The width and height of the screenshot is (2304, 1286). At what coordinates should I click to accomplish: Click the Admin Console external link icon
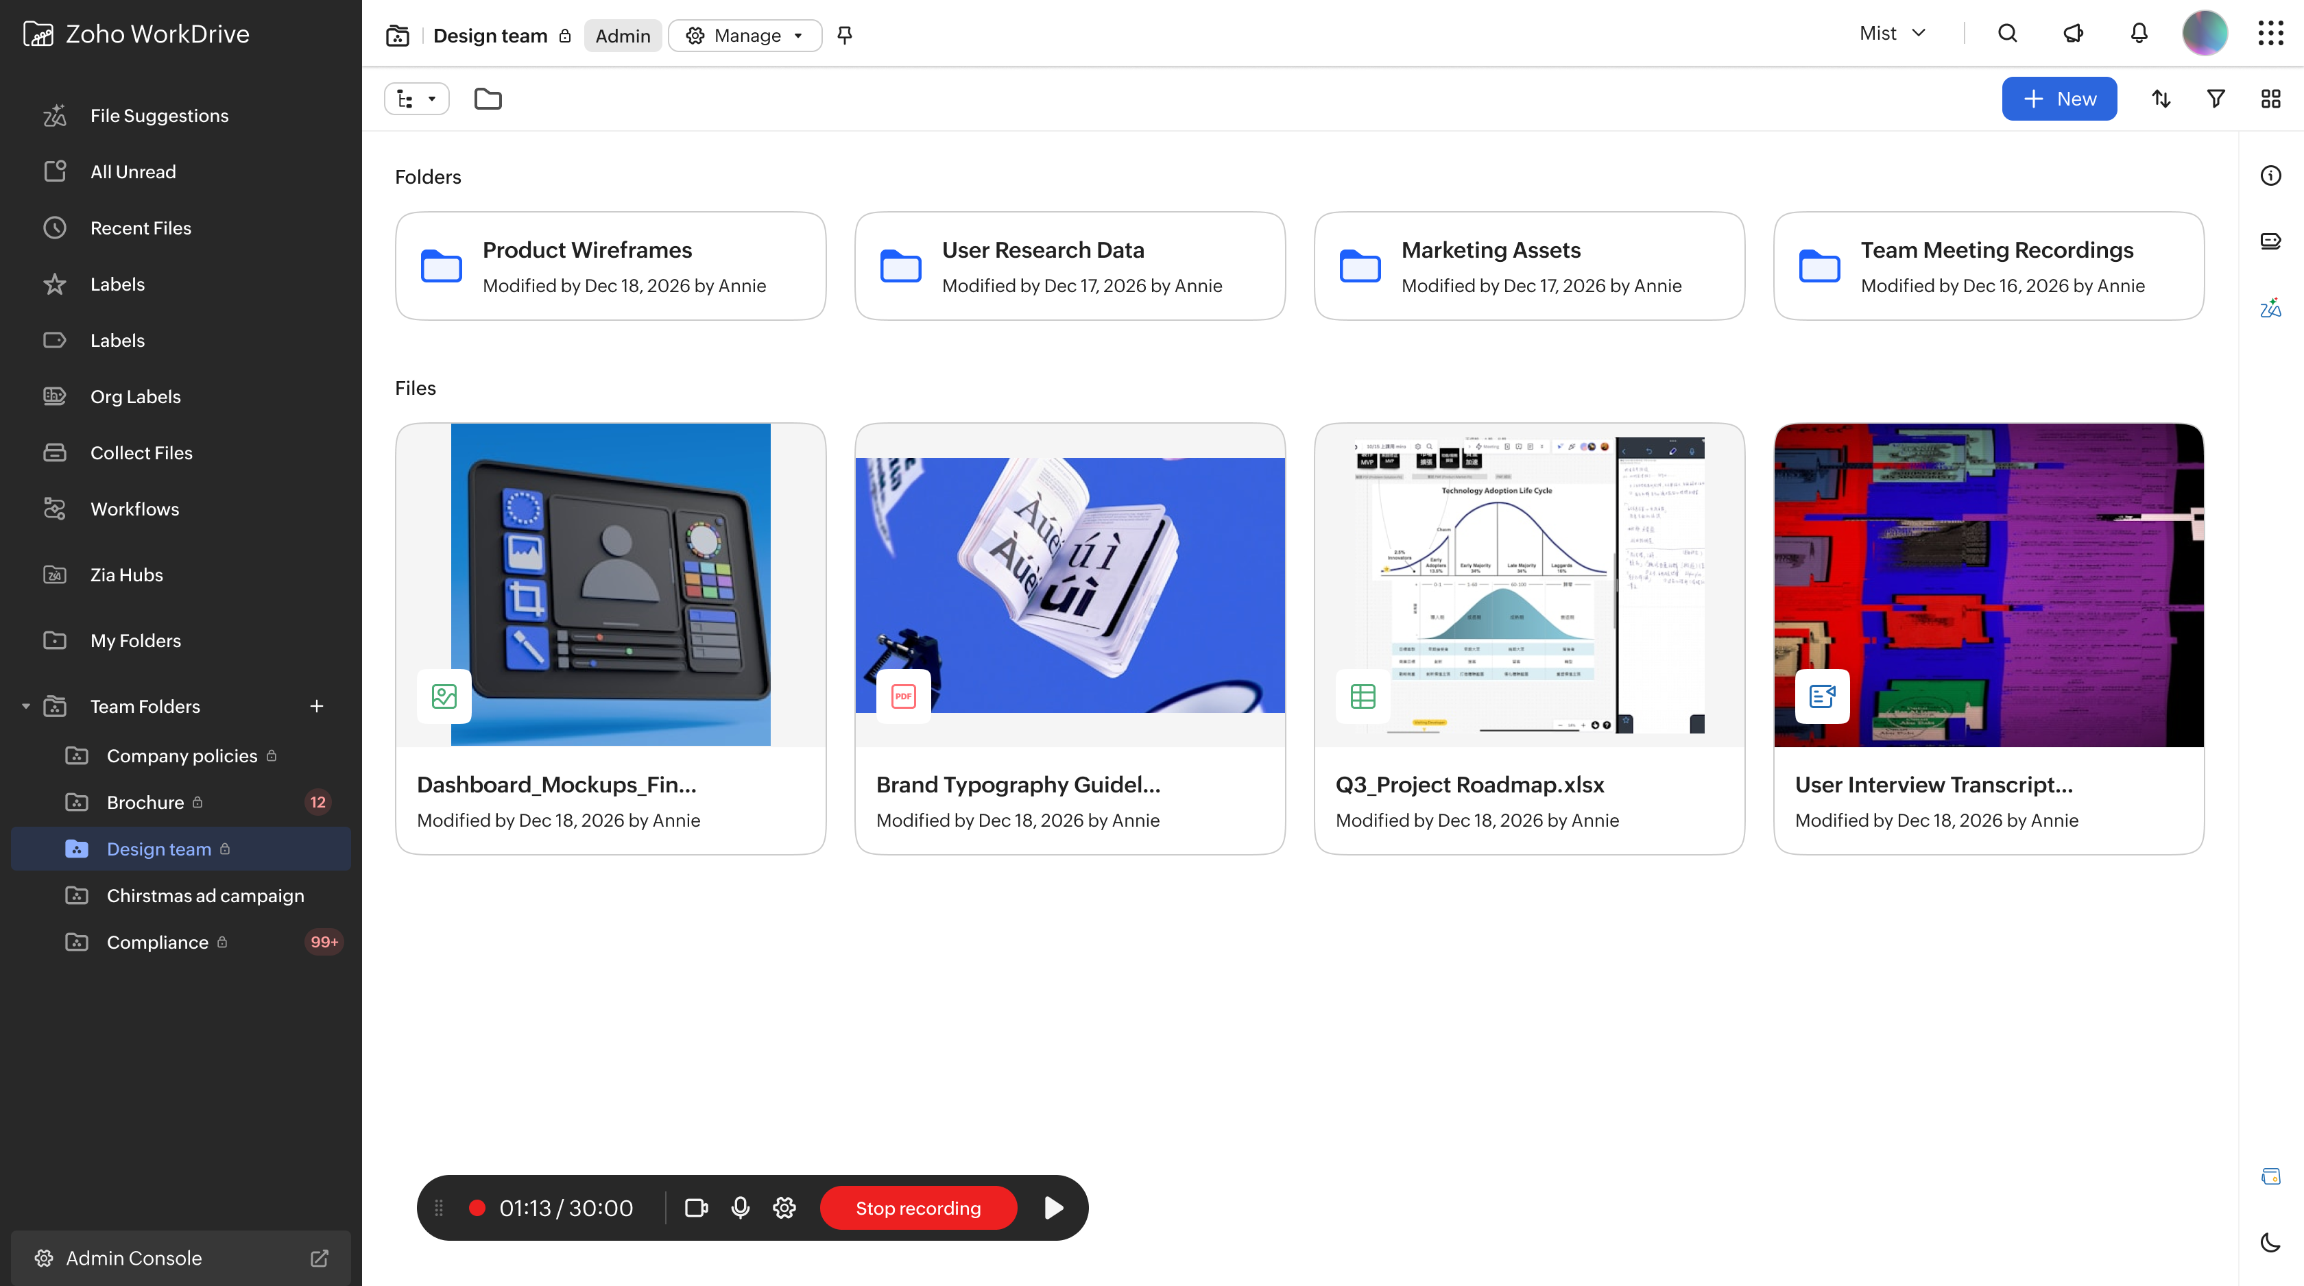(x=320, y=1259)
